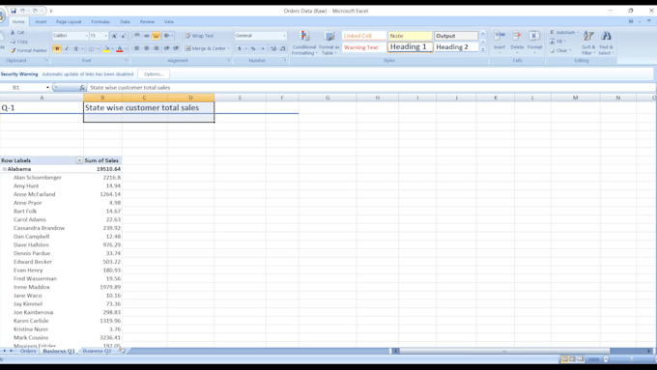Click the Delete cells icon
This screenshot has height=370, width=657.
[x=517, y=42]
